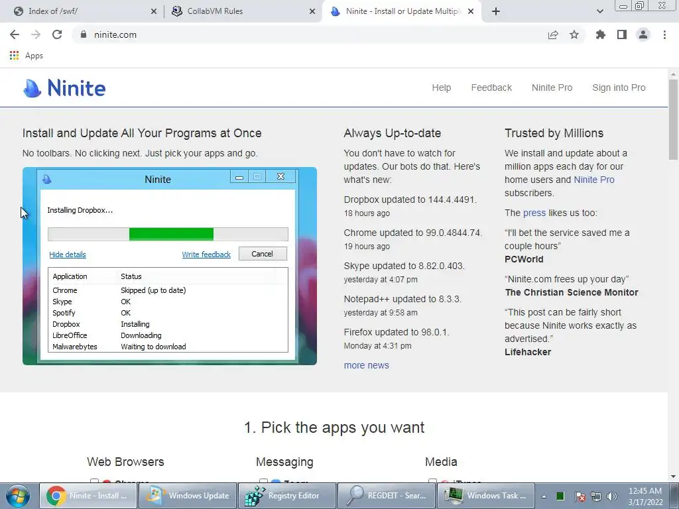Open a new tab with the plus button

pos(496,11)
